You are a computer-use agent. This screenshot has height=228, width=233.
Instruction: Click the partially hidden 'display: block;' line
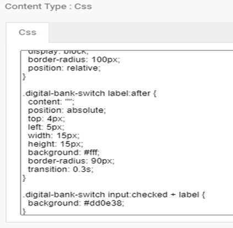[58, 52]
